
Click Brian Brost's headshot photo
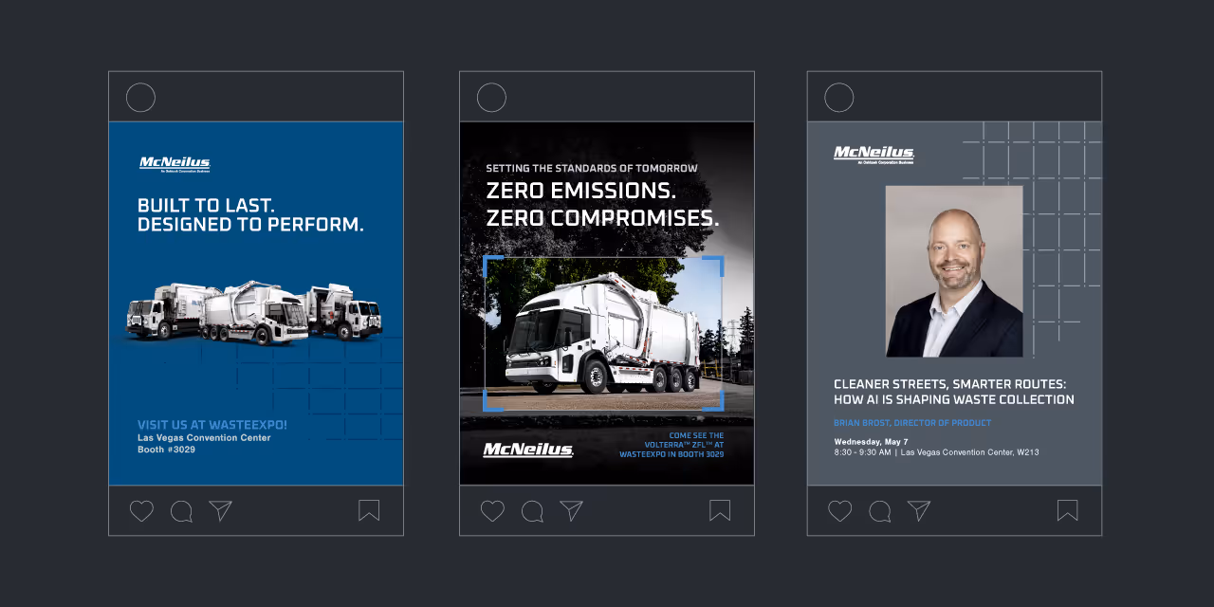click(953, 270)
